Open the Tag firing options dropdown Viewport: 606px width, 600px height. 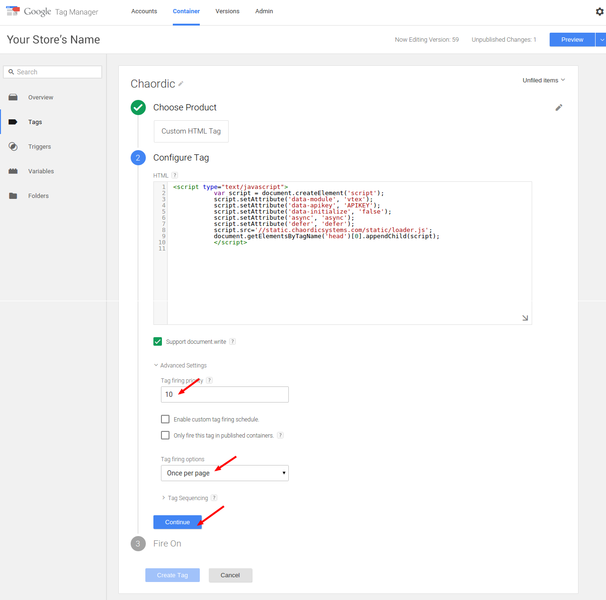click(225, 473)
